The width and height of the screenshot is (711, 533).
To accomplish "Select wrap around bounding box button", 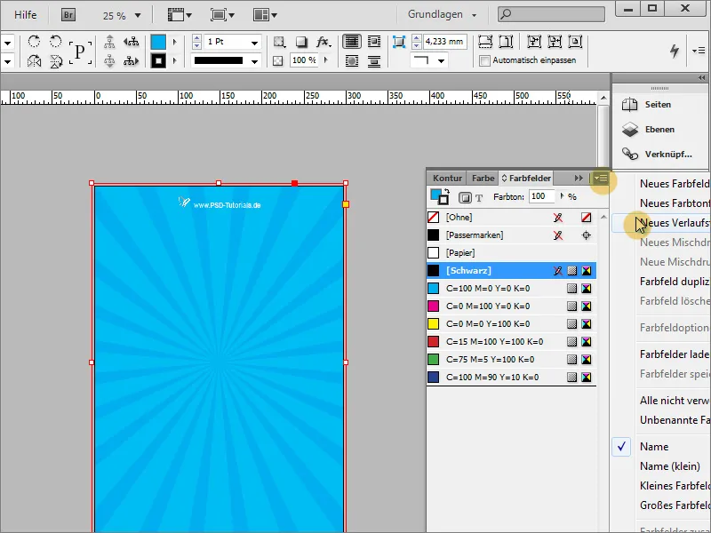I will (374, 42).
